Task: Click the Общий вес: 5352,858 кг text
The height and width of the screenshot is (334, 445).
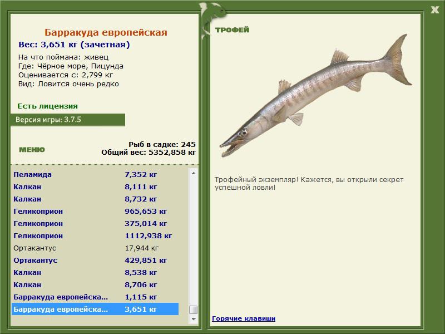Action: [x=149, y=152]
